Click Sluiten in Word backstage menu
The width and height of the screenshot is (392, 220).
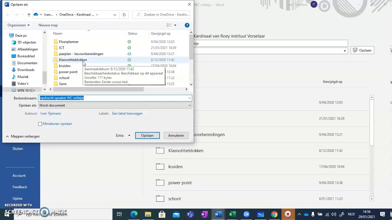(x=18, y=148)
